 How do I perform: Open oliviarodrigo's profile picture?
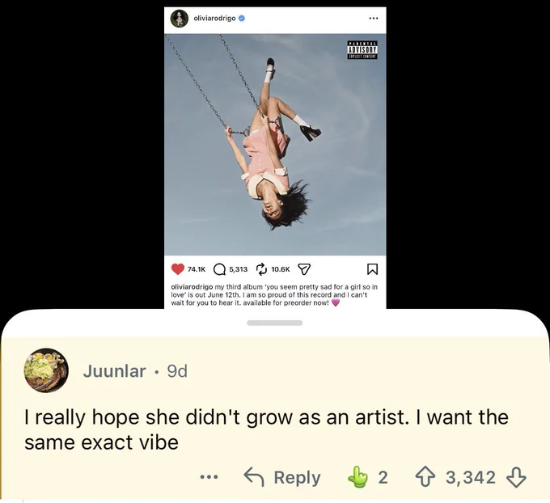[180, 19]
